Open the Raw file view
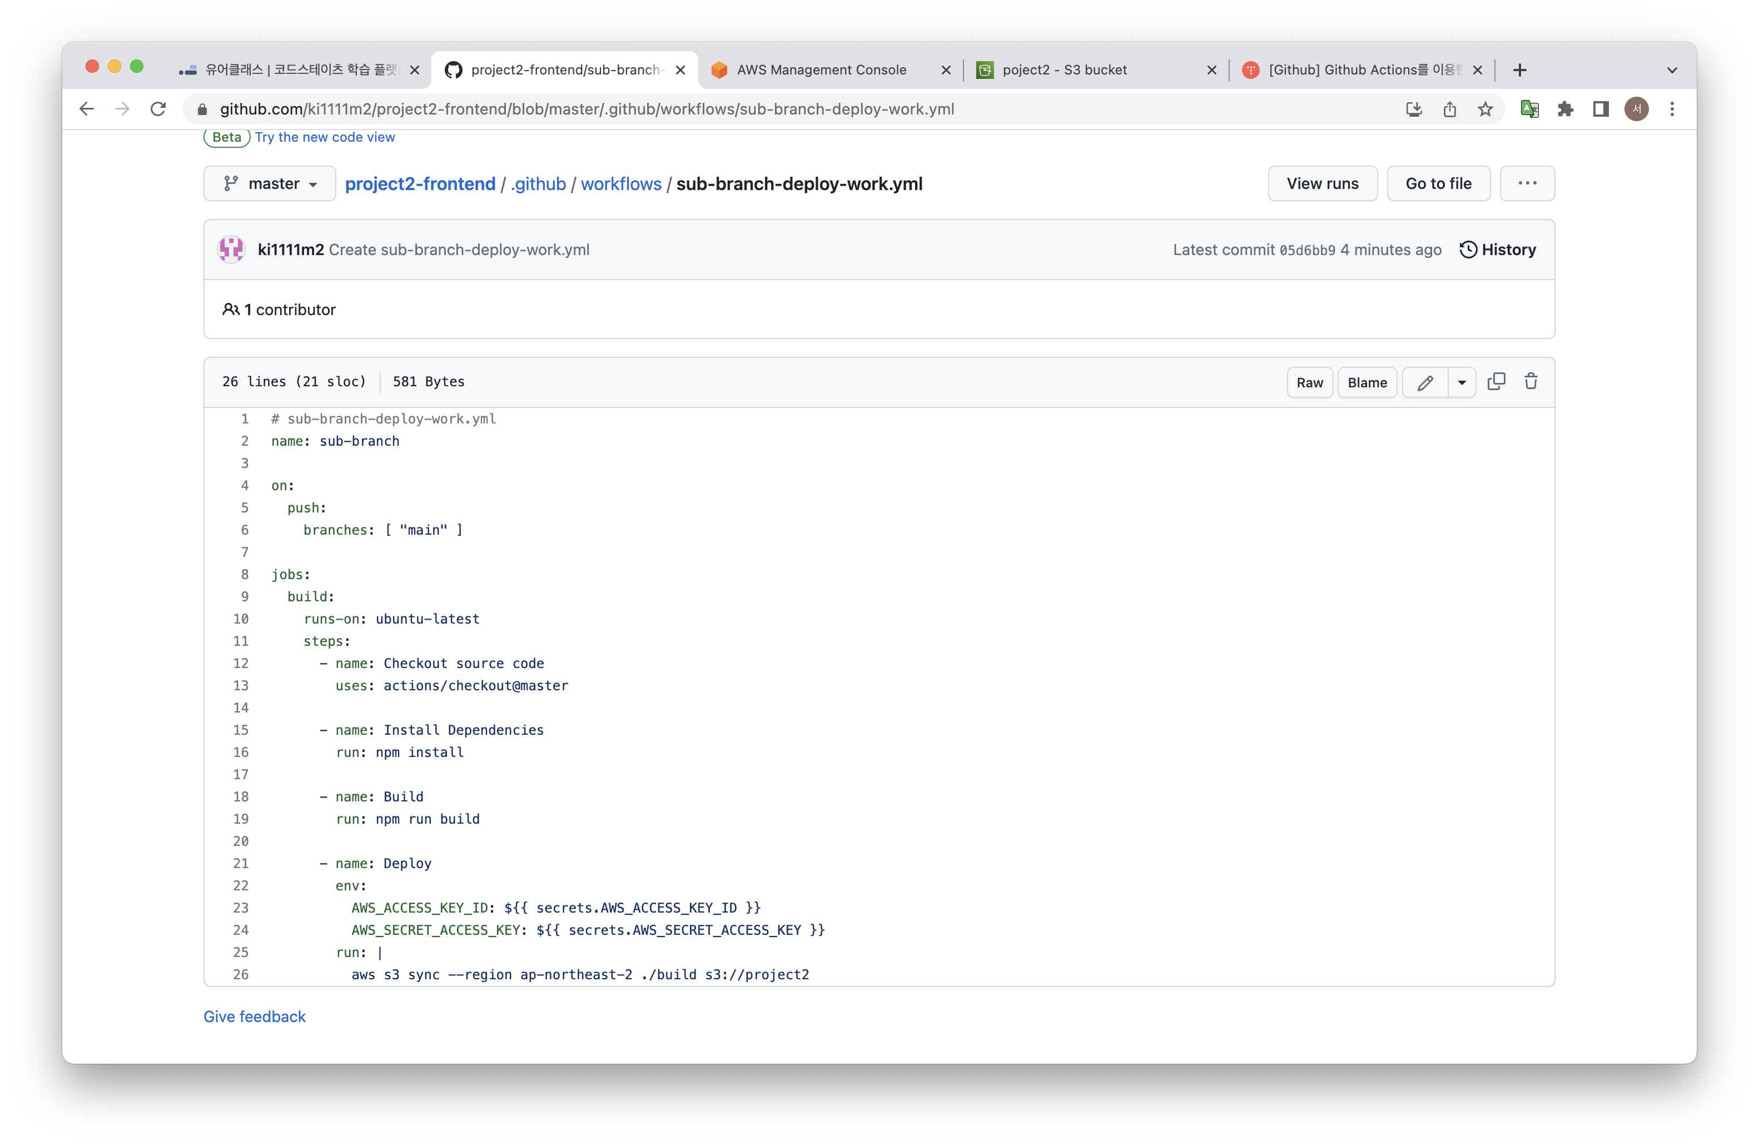The width and height of the screenshot is (1759, 1146). point(1309,383)
